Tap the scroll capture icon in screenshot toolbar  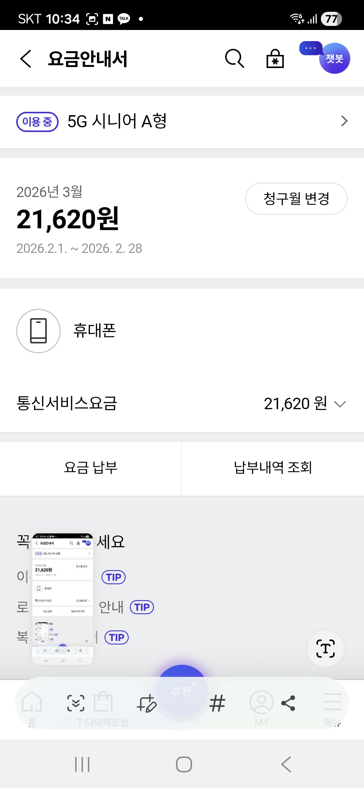76,703
